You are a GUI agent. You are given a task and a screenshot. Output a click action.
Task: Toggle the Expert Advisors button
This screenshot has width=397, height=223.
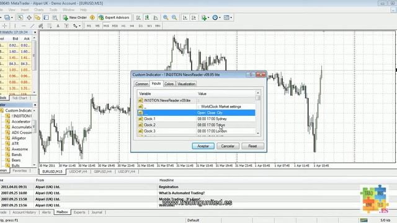click(x=114, y=17)
